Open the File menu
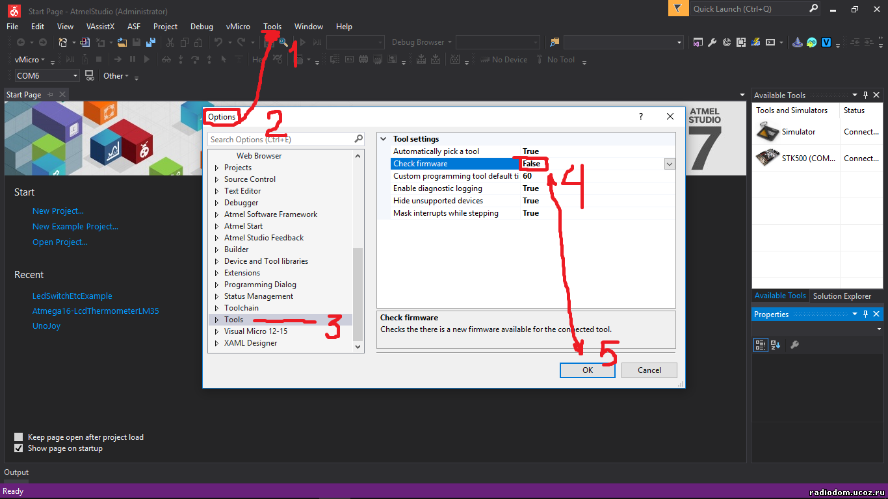Image resolution: width=888 pixels, height=499 pixels. [12, 27]
